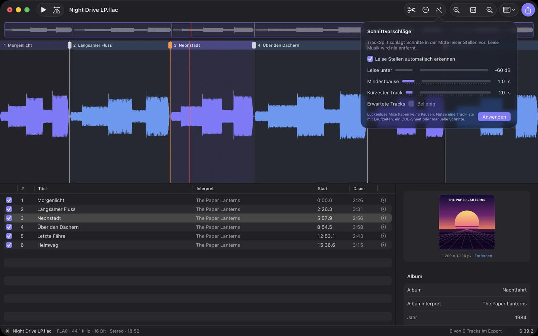This screenshot has width=538, height=336.
Task: Toggle the magic wand cut suggestions
Action: point(439,10)
